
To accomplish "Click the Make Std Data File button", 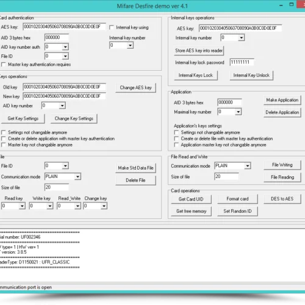I will point(135,168).
